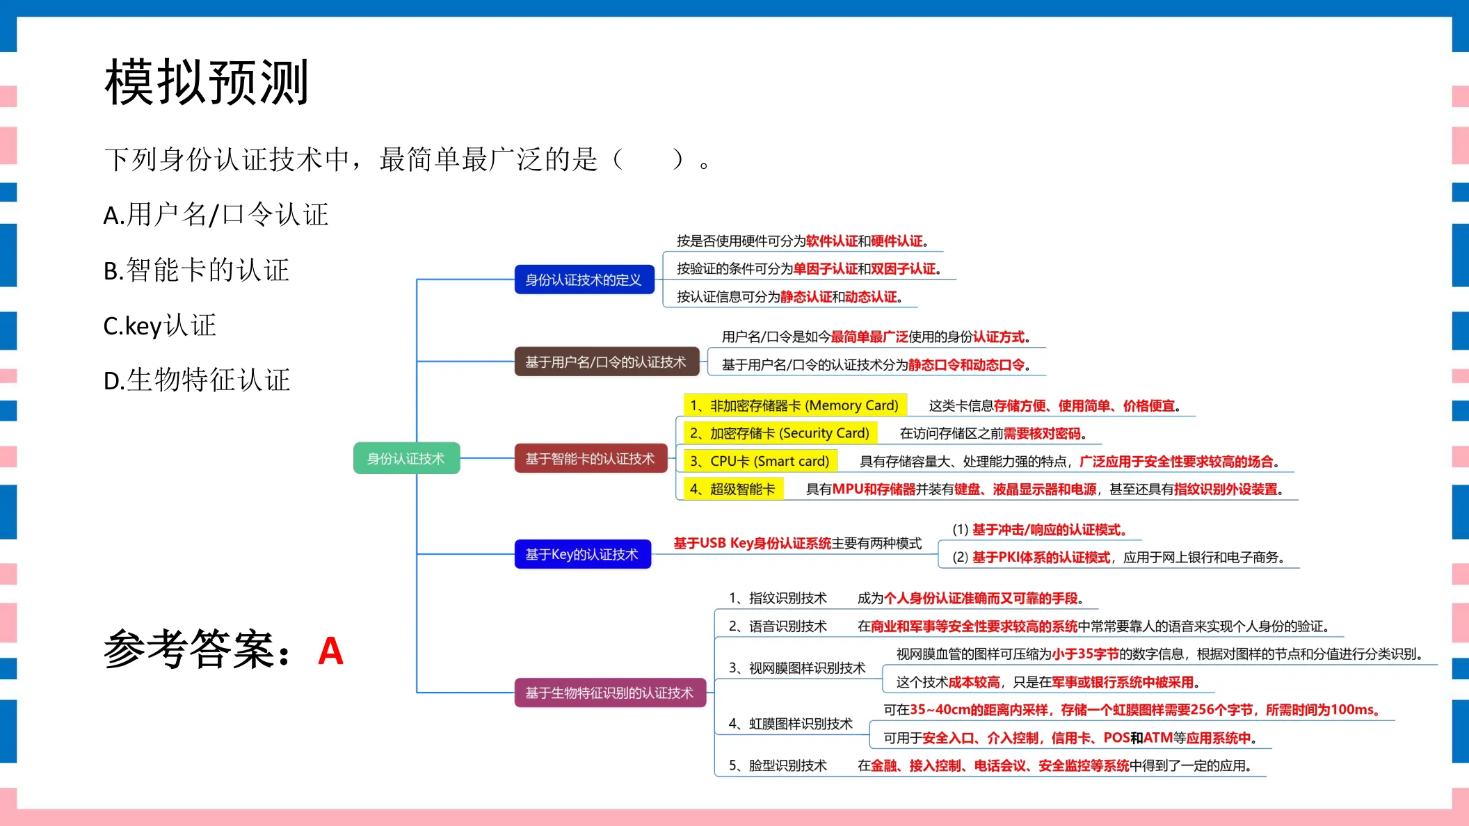Select the red node 基于智能卡的认证技术

591,458
